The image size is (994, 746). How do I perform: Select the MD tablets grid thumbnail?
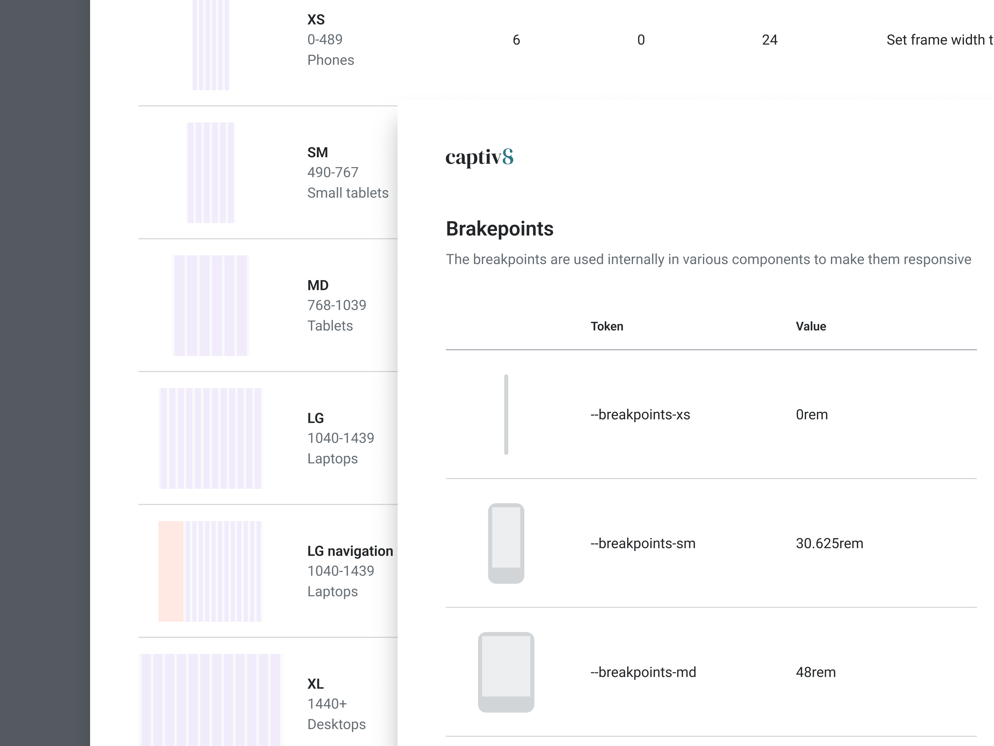pyautogui.click(x=211, y=305)
